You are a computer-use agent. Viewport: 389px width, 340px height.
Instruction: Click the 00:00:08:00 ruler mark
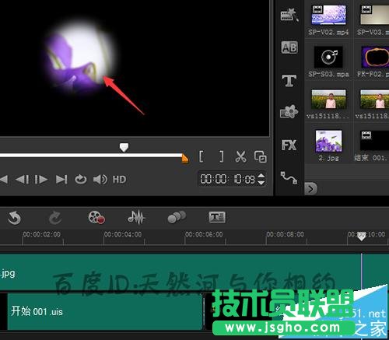(285, 234)
